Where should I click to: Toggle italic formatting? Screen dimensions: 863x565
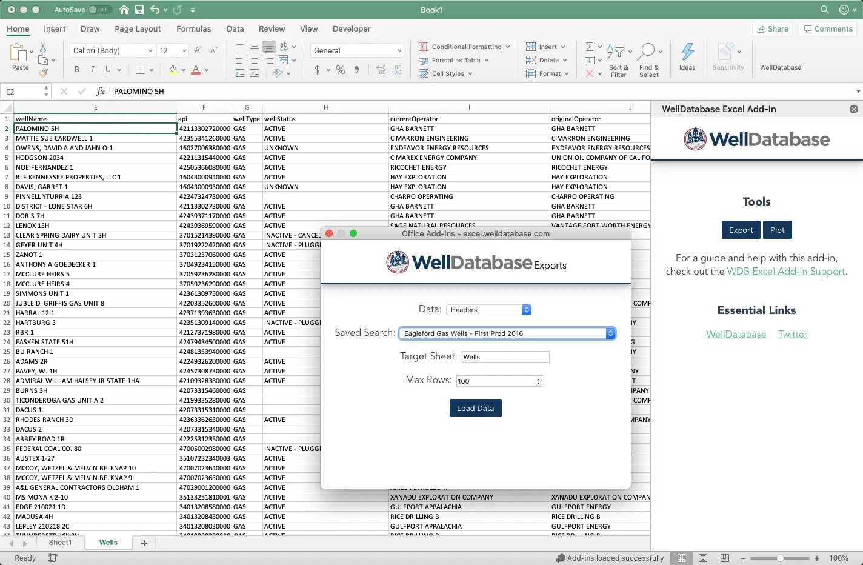click(92, 70)
